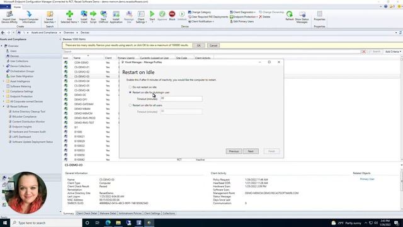Click Refresh icon in ribbon
The height and width of the screenshot is (227, 403).
[x=290, y=14]
